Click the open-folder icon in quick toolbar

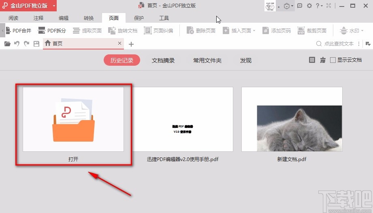(7, 43)
